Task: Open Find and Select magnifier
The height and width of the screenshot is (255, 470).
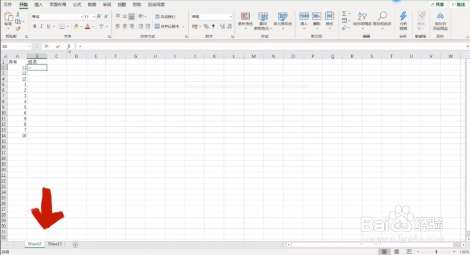Action: [382, 20]
